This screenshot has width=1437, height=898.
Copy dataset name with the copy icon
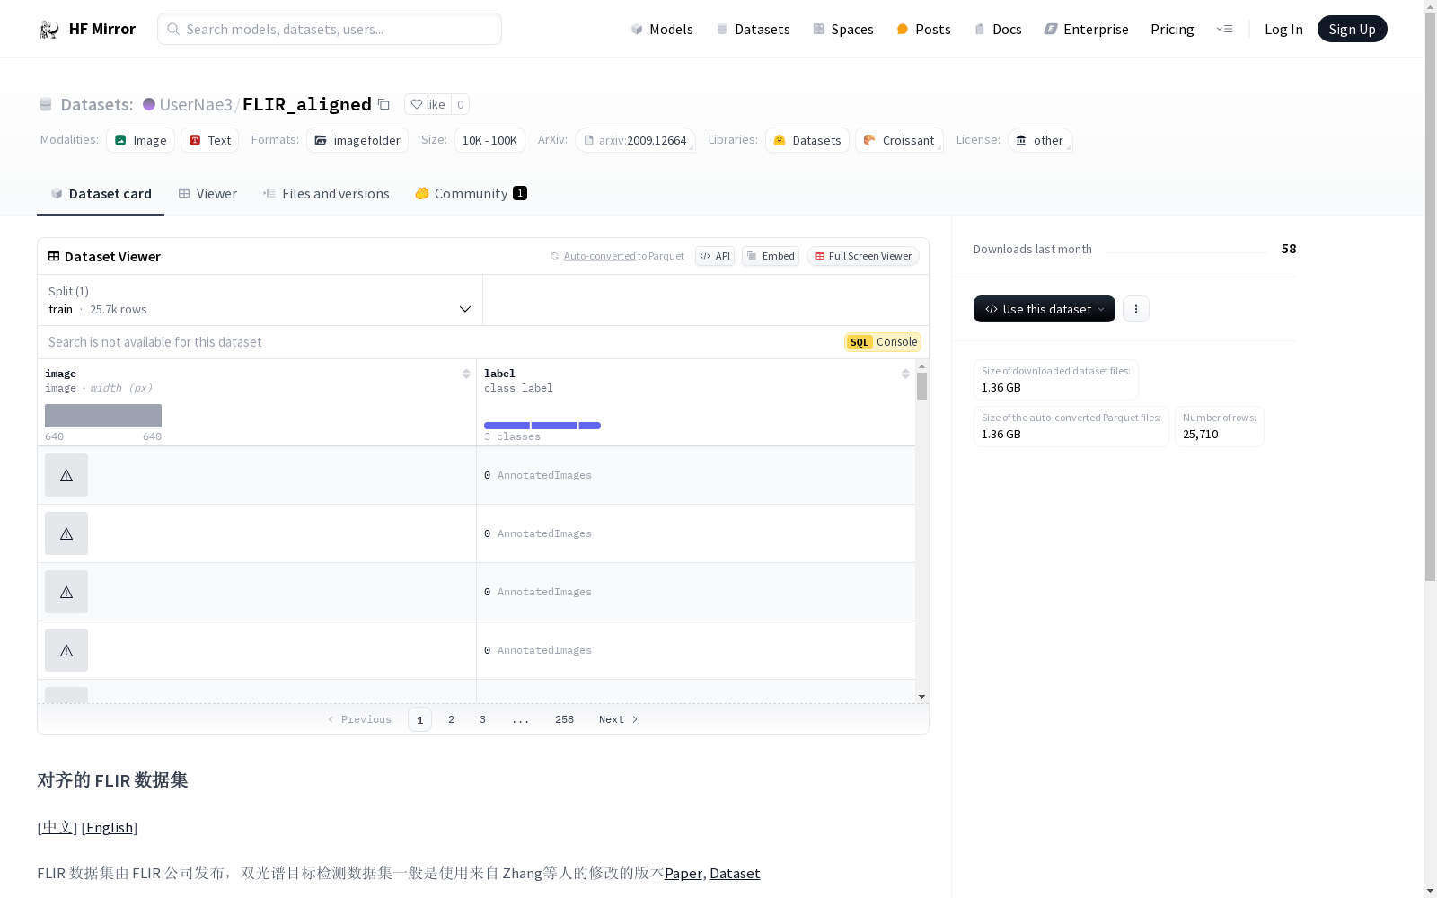tap(383, 105)
